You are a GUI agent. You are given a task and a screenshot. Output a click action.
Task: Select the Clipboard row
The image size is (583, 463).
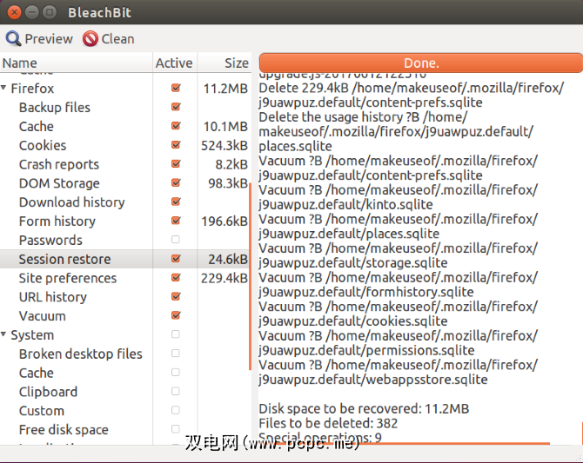tap(125, 392)
